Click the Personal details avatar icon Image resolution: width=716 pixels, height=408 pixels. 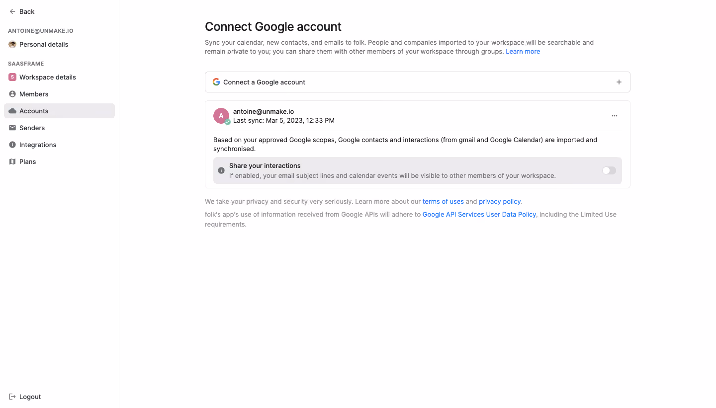click(12, 44)
